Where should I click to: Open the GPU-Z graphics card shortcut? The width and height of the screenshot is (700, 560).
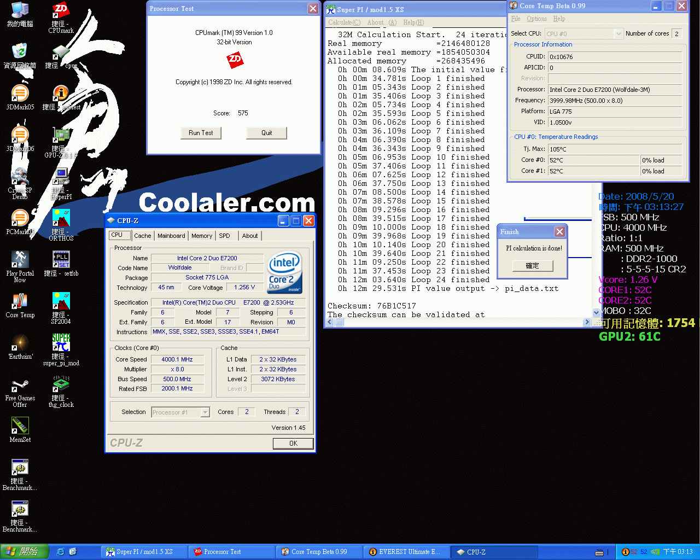(61, 142)
